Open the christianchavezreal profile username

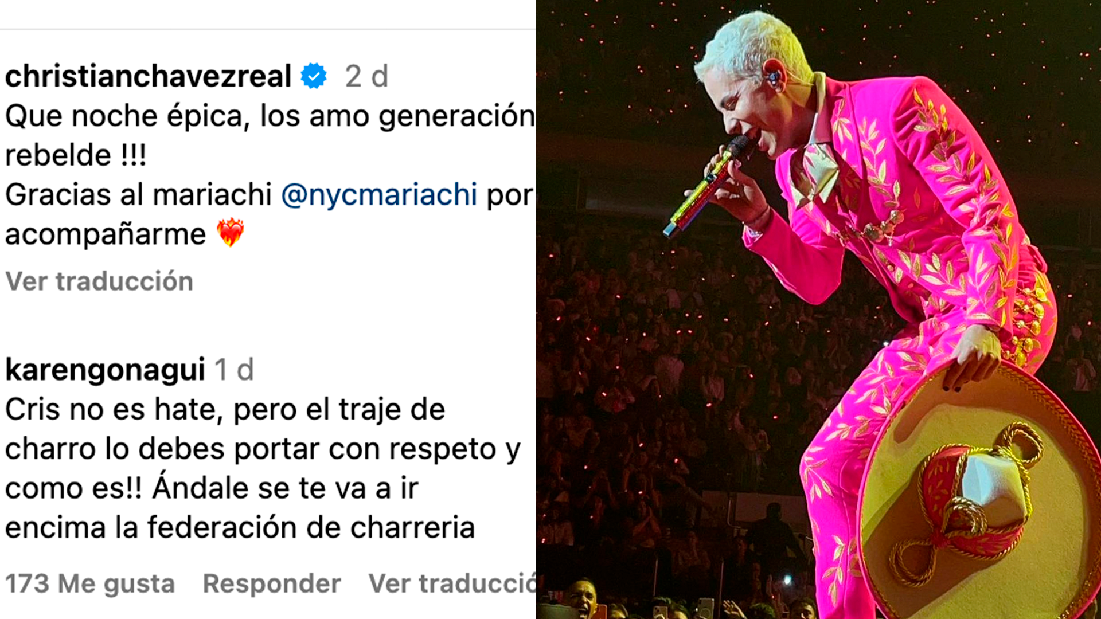click(x=149, y=76)
